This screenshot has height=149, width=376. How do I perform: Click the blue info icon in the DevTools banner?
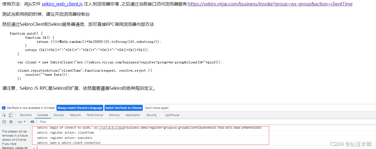(4, 108)
